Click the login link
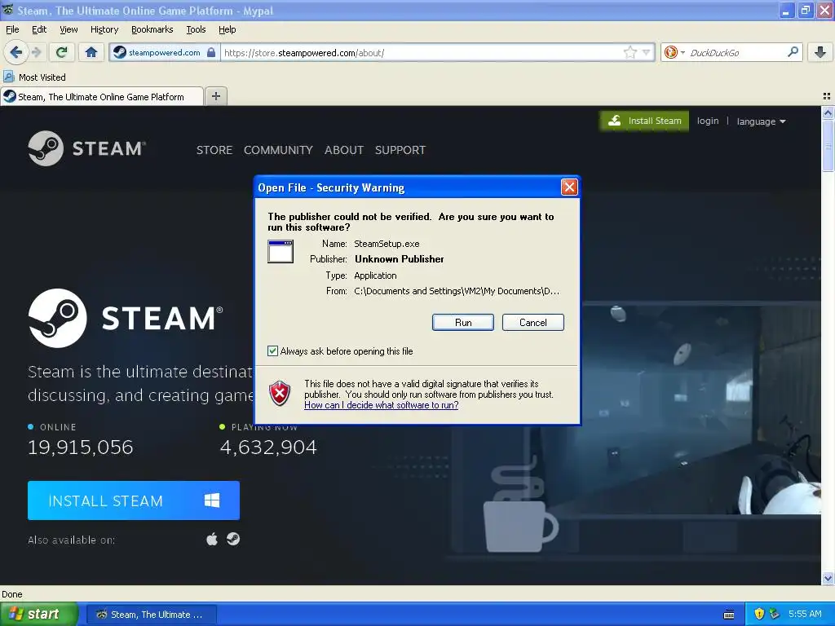 coord(708,121)
